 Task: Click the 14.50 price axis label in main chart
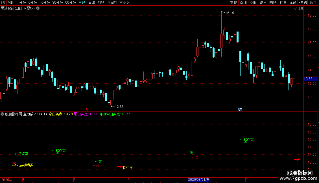pos(312,56)
